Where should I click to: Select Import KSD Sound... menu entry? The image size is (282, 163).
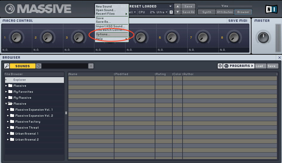click(110, 26)
